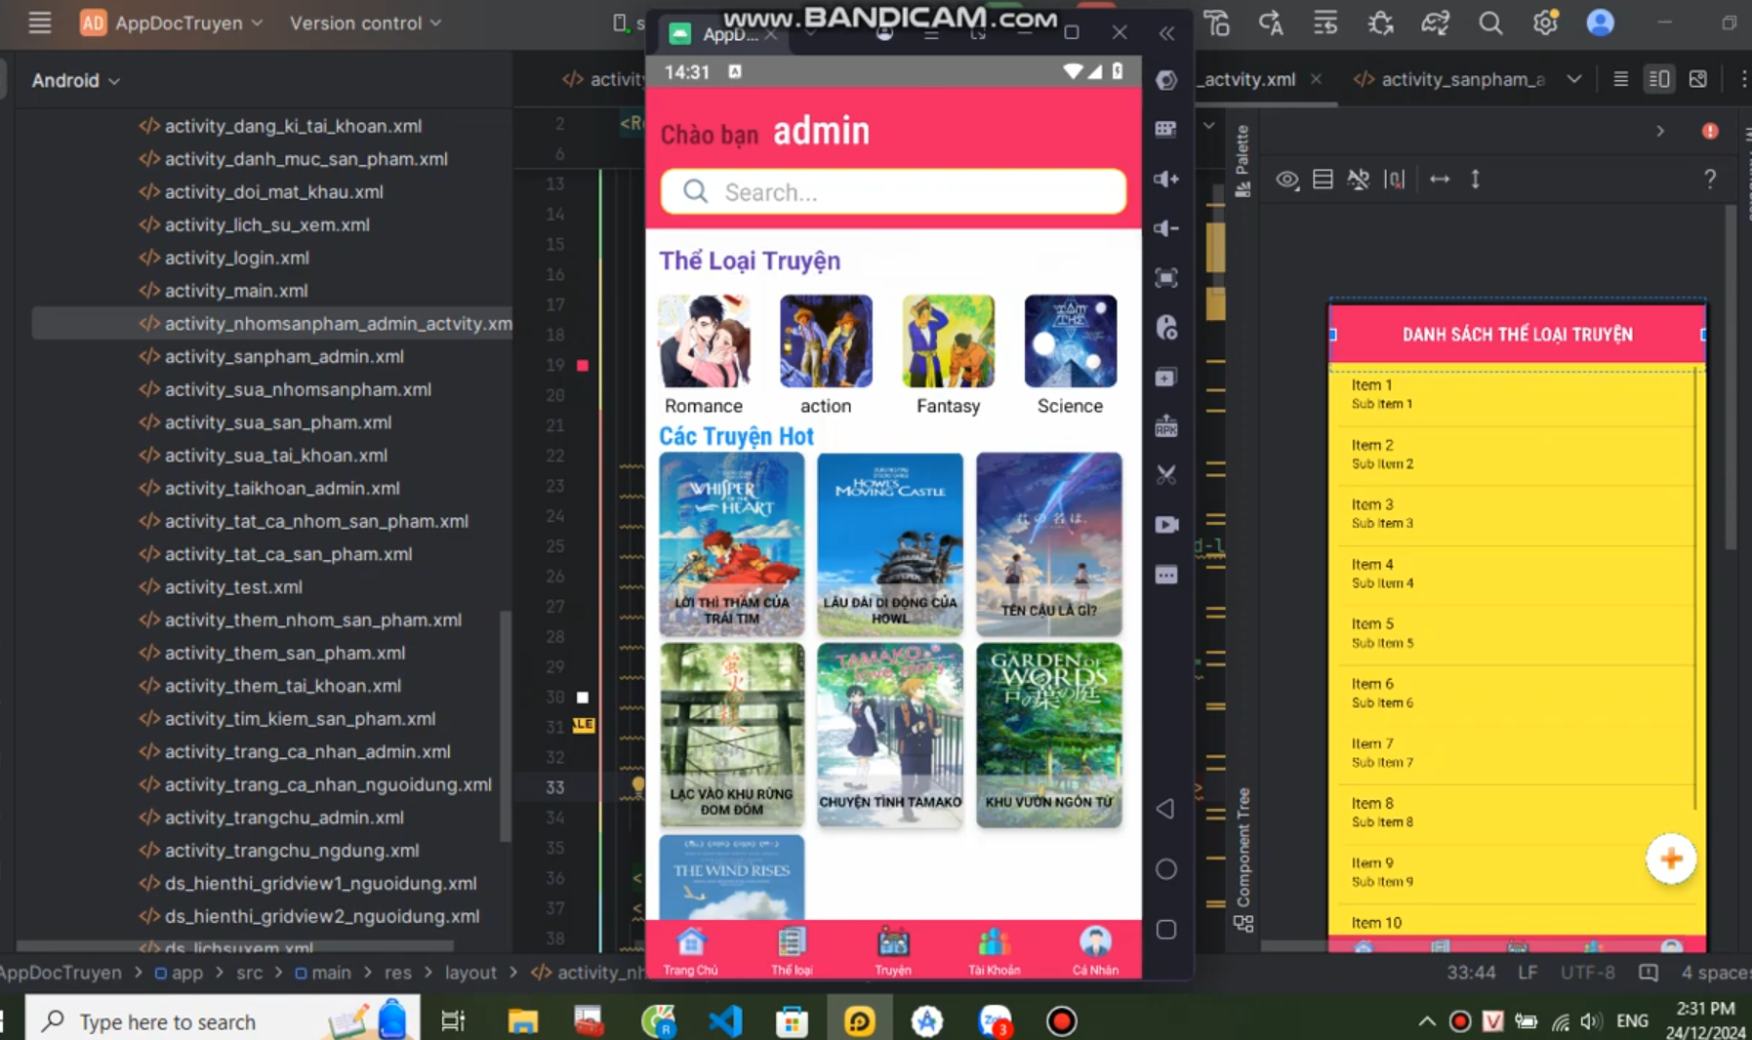Open Android project view dropdown
Screen dimensions: 1752x1040
75,80
